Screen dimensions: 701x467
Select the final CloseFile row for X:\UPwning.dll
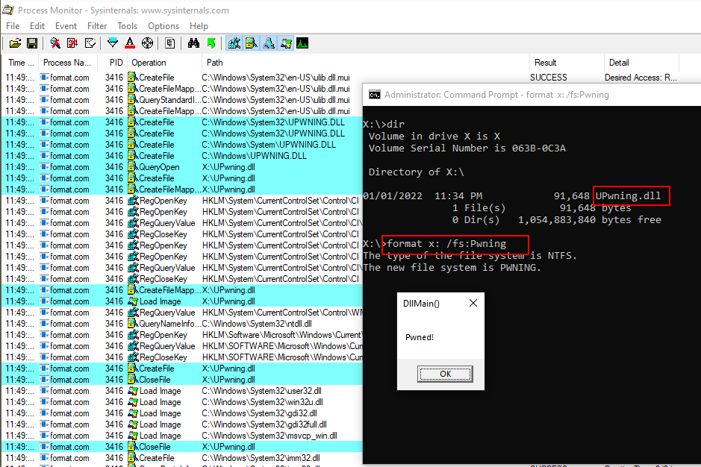[182, 446]
